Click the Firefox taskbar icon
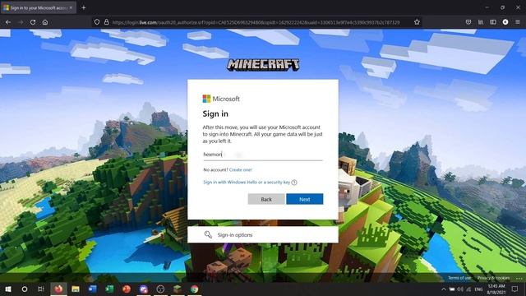This screenshot has height=296, width=526. pyautogui.click(x=58, y=289)
